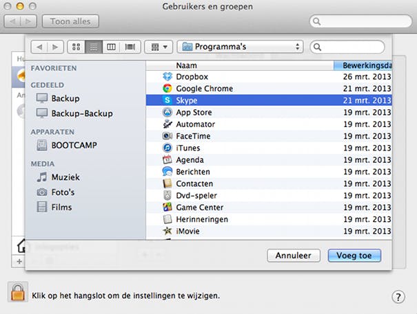Go back in file dialog
This screenshot has width=417, height=314.
39,47
